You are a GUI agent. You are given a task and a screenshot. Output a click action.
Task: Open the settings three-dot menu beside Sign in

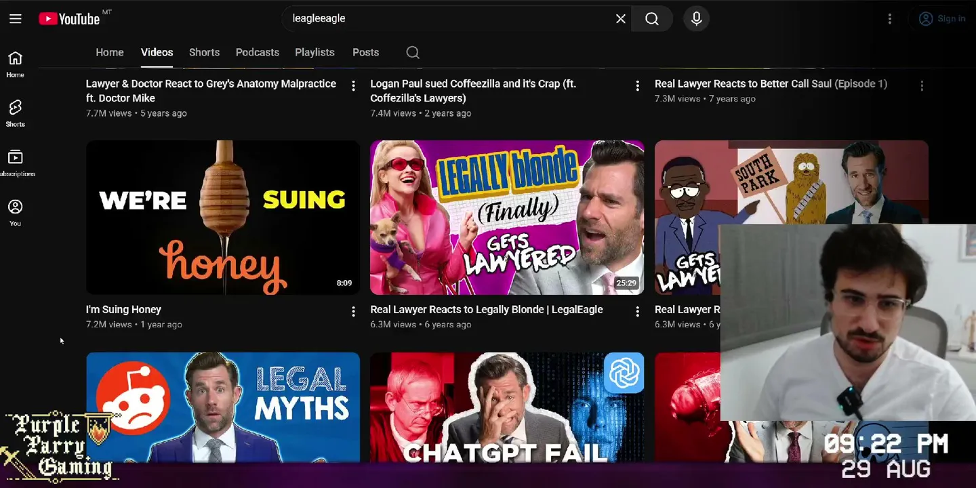pyautogui.click(x=890, y=18)
